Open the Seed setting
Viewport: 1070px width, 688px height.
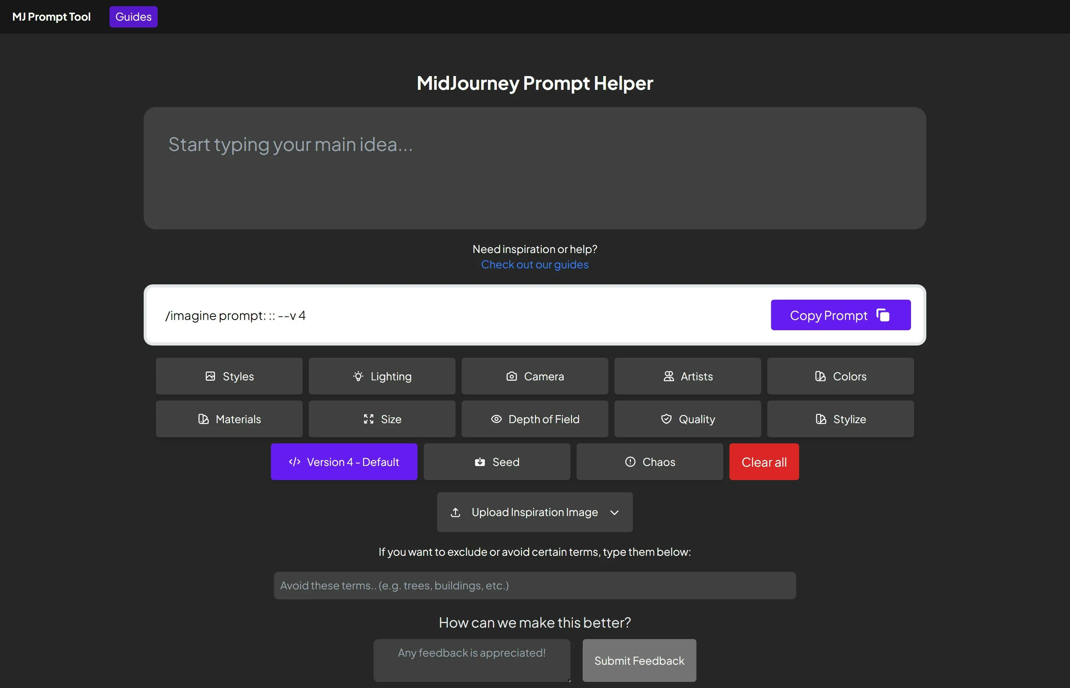(496, 462)
